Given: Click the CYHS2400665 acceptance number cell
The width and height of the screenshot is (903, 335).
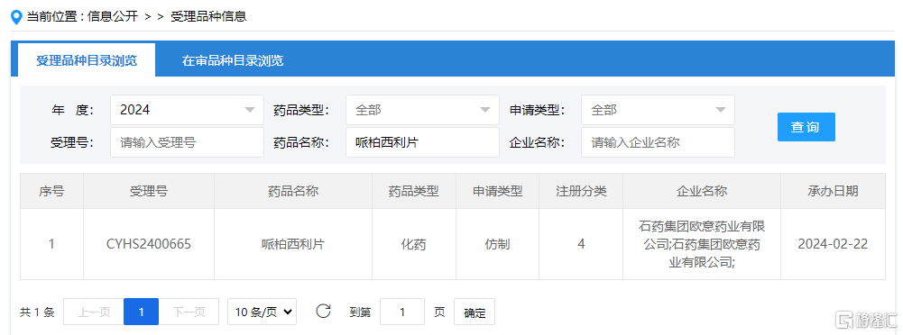Looking at the screenshot, I should (x=149, y=244).
